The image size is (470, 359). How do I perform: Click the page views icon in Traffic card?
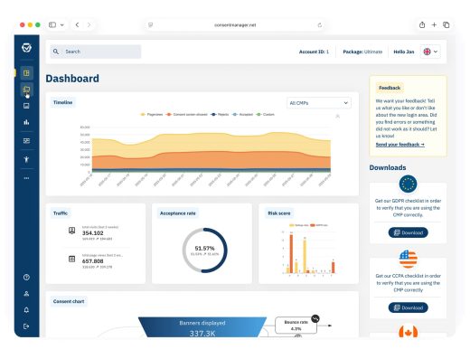71,259
